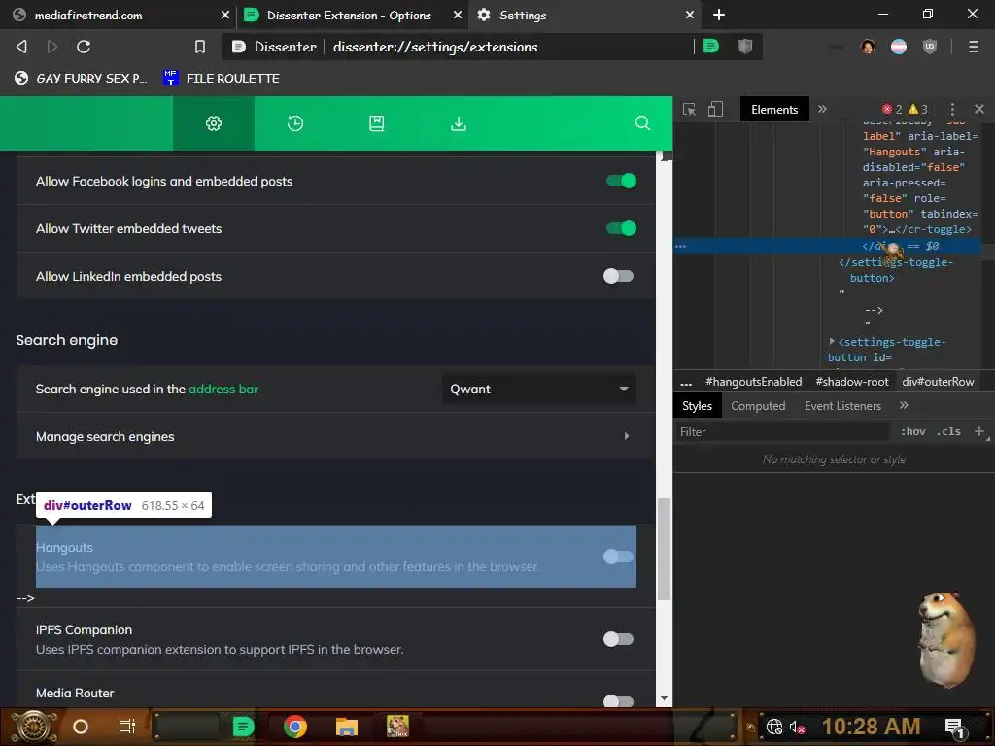Add a new style rule with the plus icon

tap(979, 431)
